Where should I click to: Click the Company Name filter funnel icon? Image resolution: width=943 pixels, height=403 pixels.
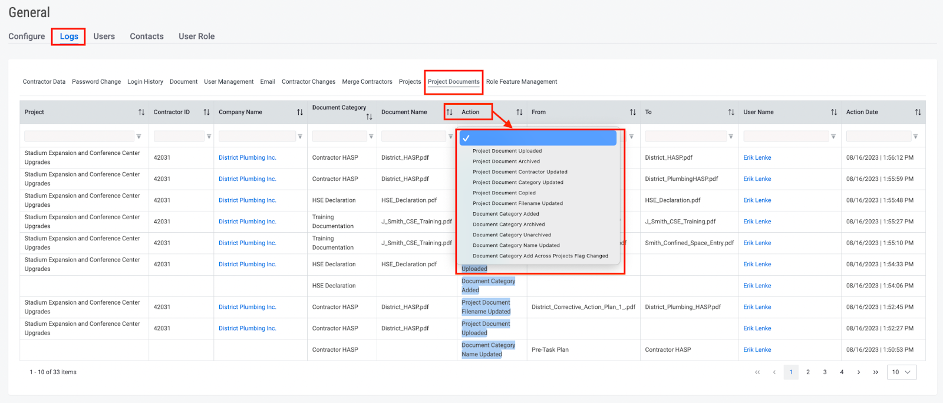pos(300,137)
